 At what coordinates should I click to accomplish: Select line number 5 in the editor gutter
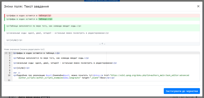coord(10,63)
